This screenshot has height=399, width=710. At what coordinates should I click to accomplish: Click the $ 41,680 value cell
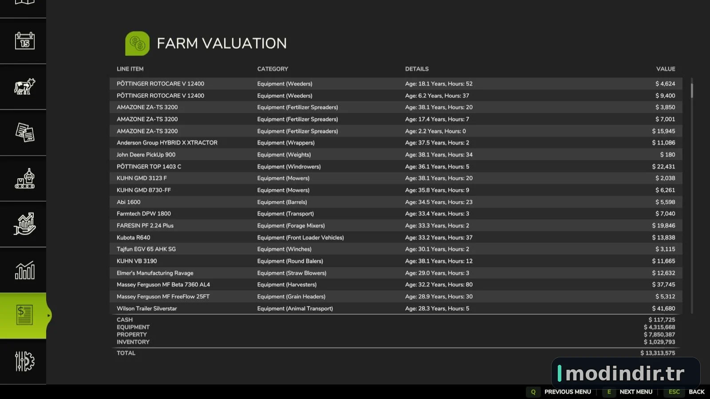pyautogui.click(x=663, y=309)
